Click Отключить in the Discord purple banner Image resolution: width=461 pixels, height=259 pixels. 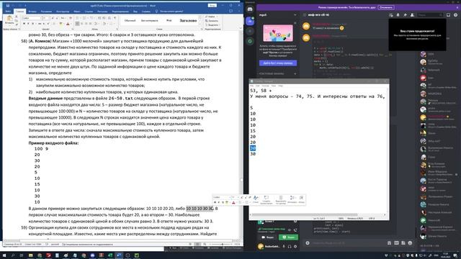click(x=386, y=7)
